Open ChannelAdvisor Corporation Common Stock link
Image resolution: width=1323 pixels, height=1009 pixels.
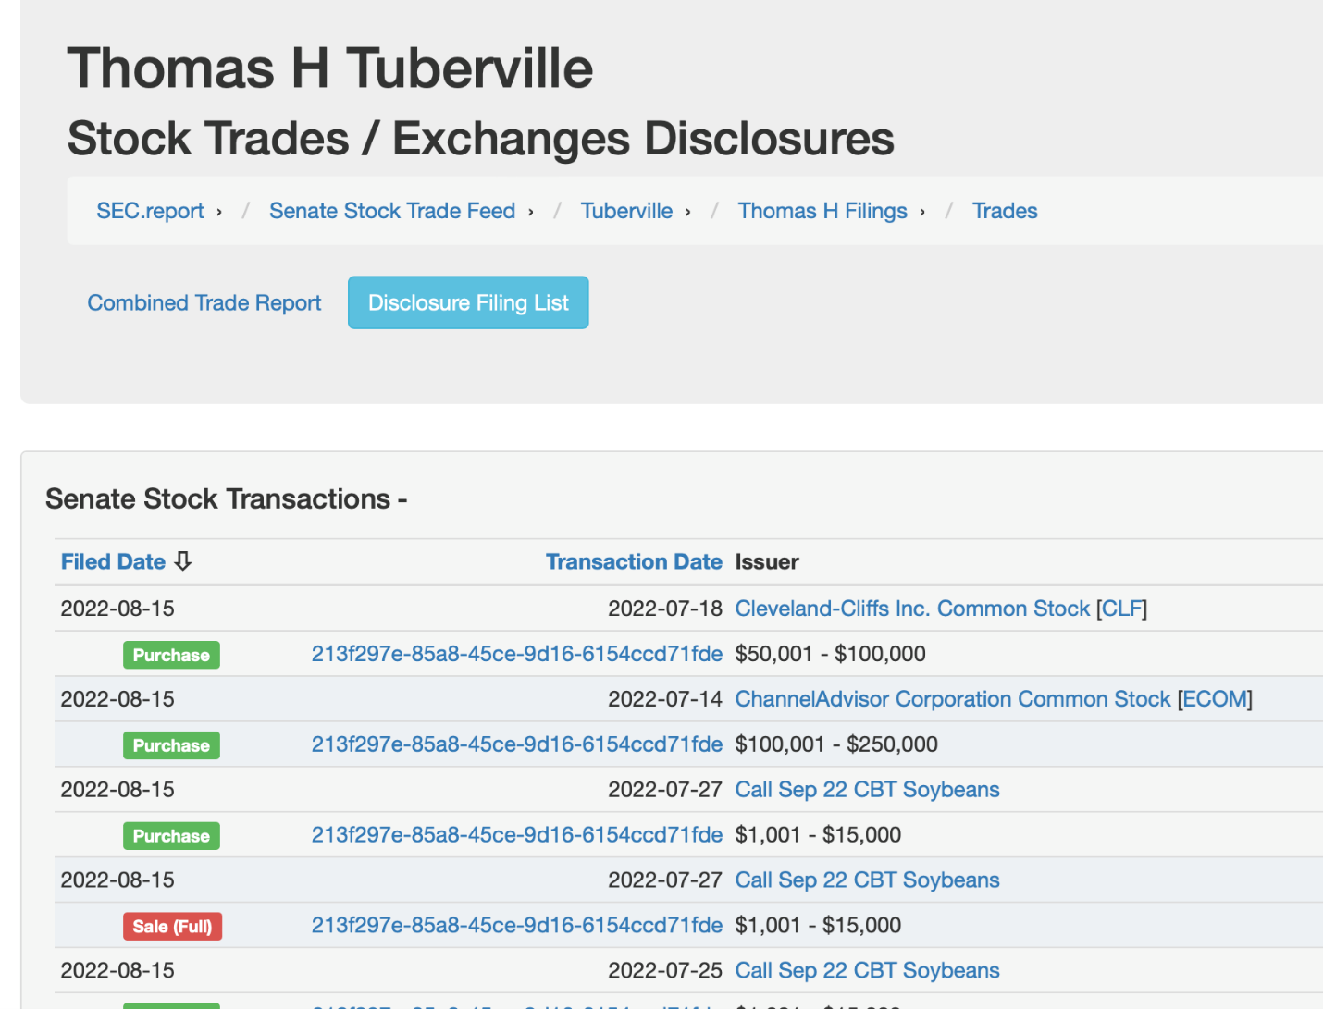953,699
